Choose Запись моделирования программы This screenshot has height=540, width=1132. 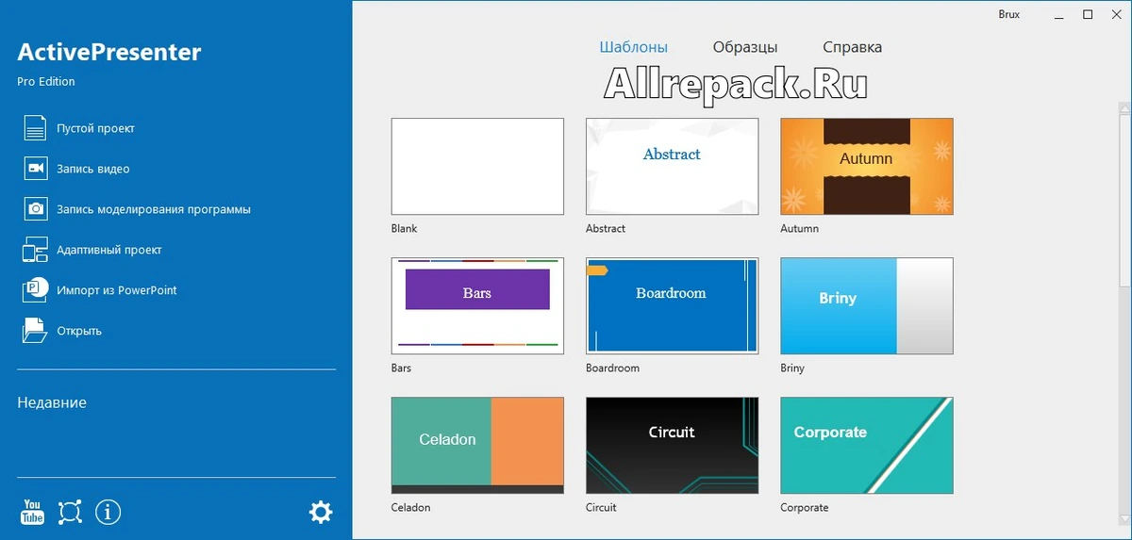[x=154, y=209]
